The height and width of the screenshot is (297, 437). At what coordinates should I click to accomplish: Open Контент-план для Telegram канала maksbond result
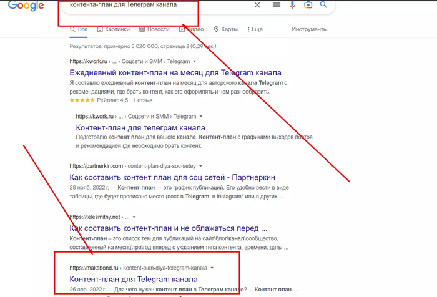point(134,279)
